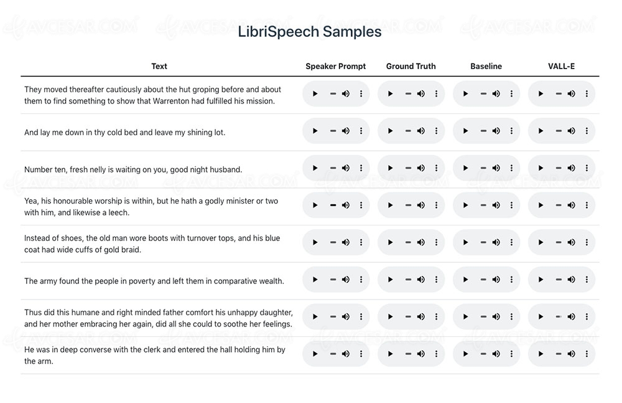This screenshot has height=403, width=622.
Task: Mute Speaker Prompt audio in 'cold bed' row
Action: click(x=346, y=131)
